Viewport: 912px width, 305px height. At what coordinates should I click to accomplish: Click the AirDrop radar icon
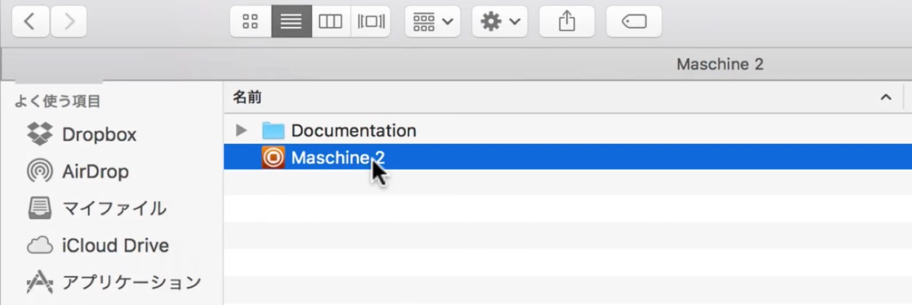(x=40, y=171)
